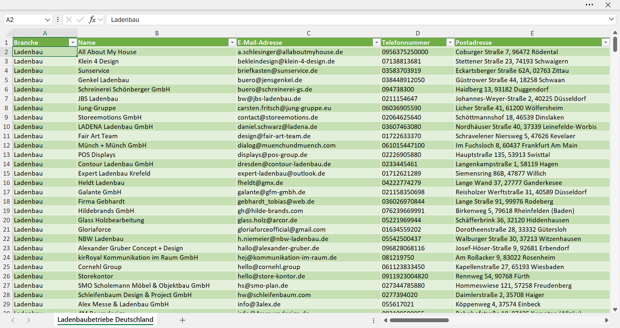Select row 20 header
Screen dimensions: 620x328
pos(6,220)
